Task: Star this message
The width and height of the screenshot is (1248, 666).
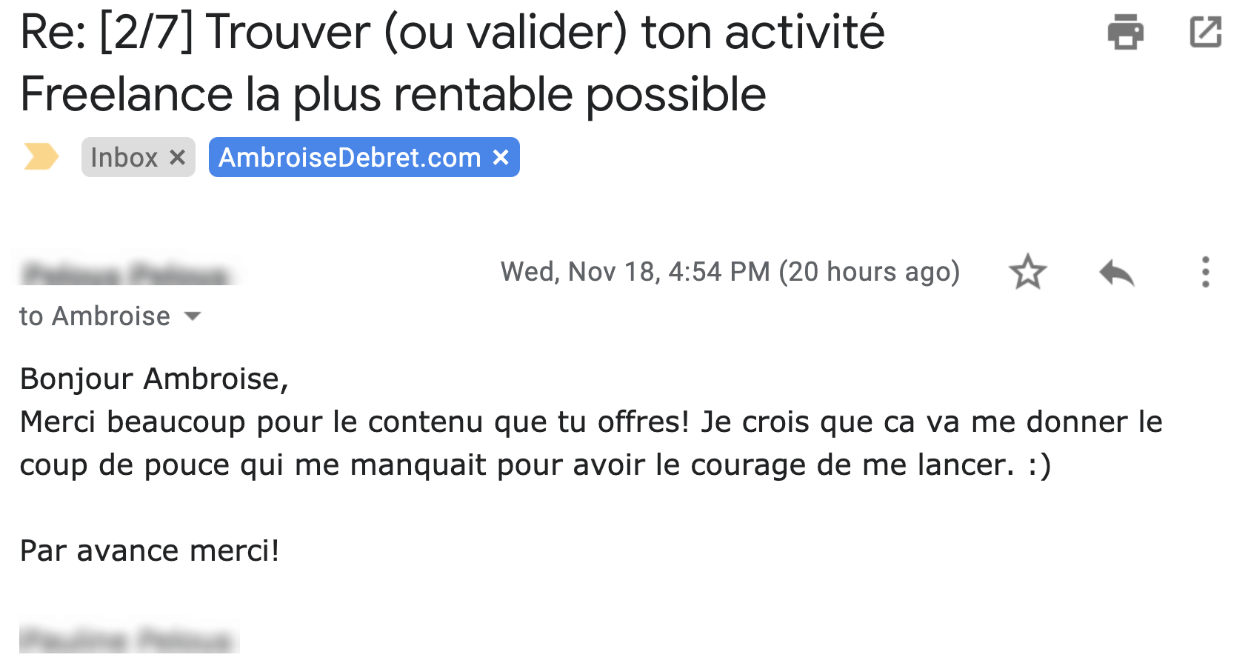Action: (1027, 272)
